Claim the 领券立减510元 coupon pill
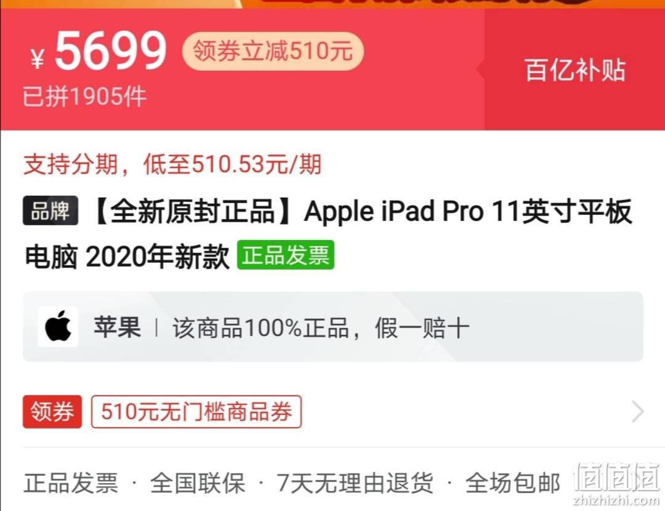Screen dimensions: 665x511 pos(273,51)
